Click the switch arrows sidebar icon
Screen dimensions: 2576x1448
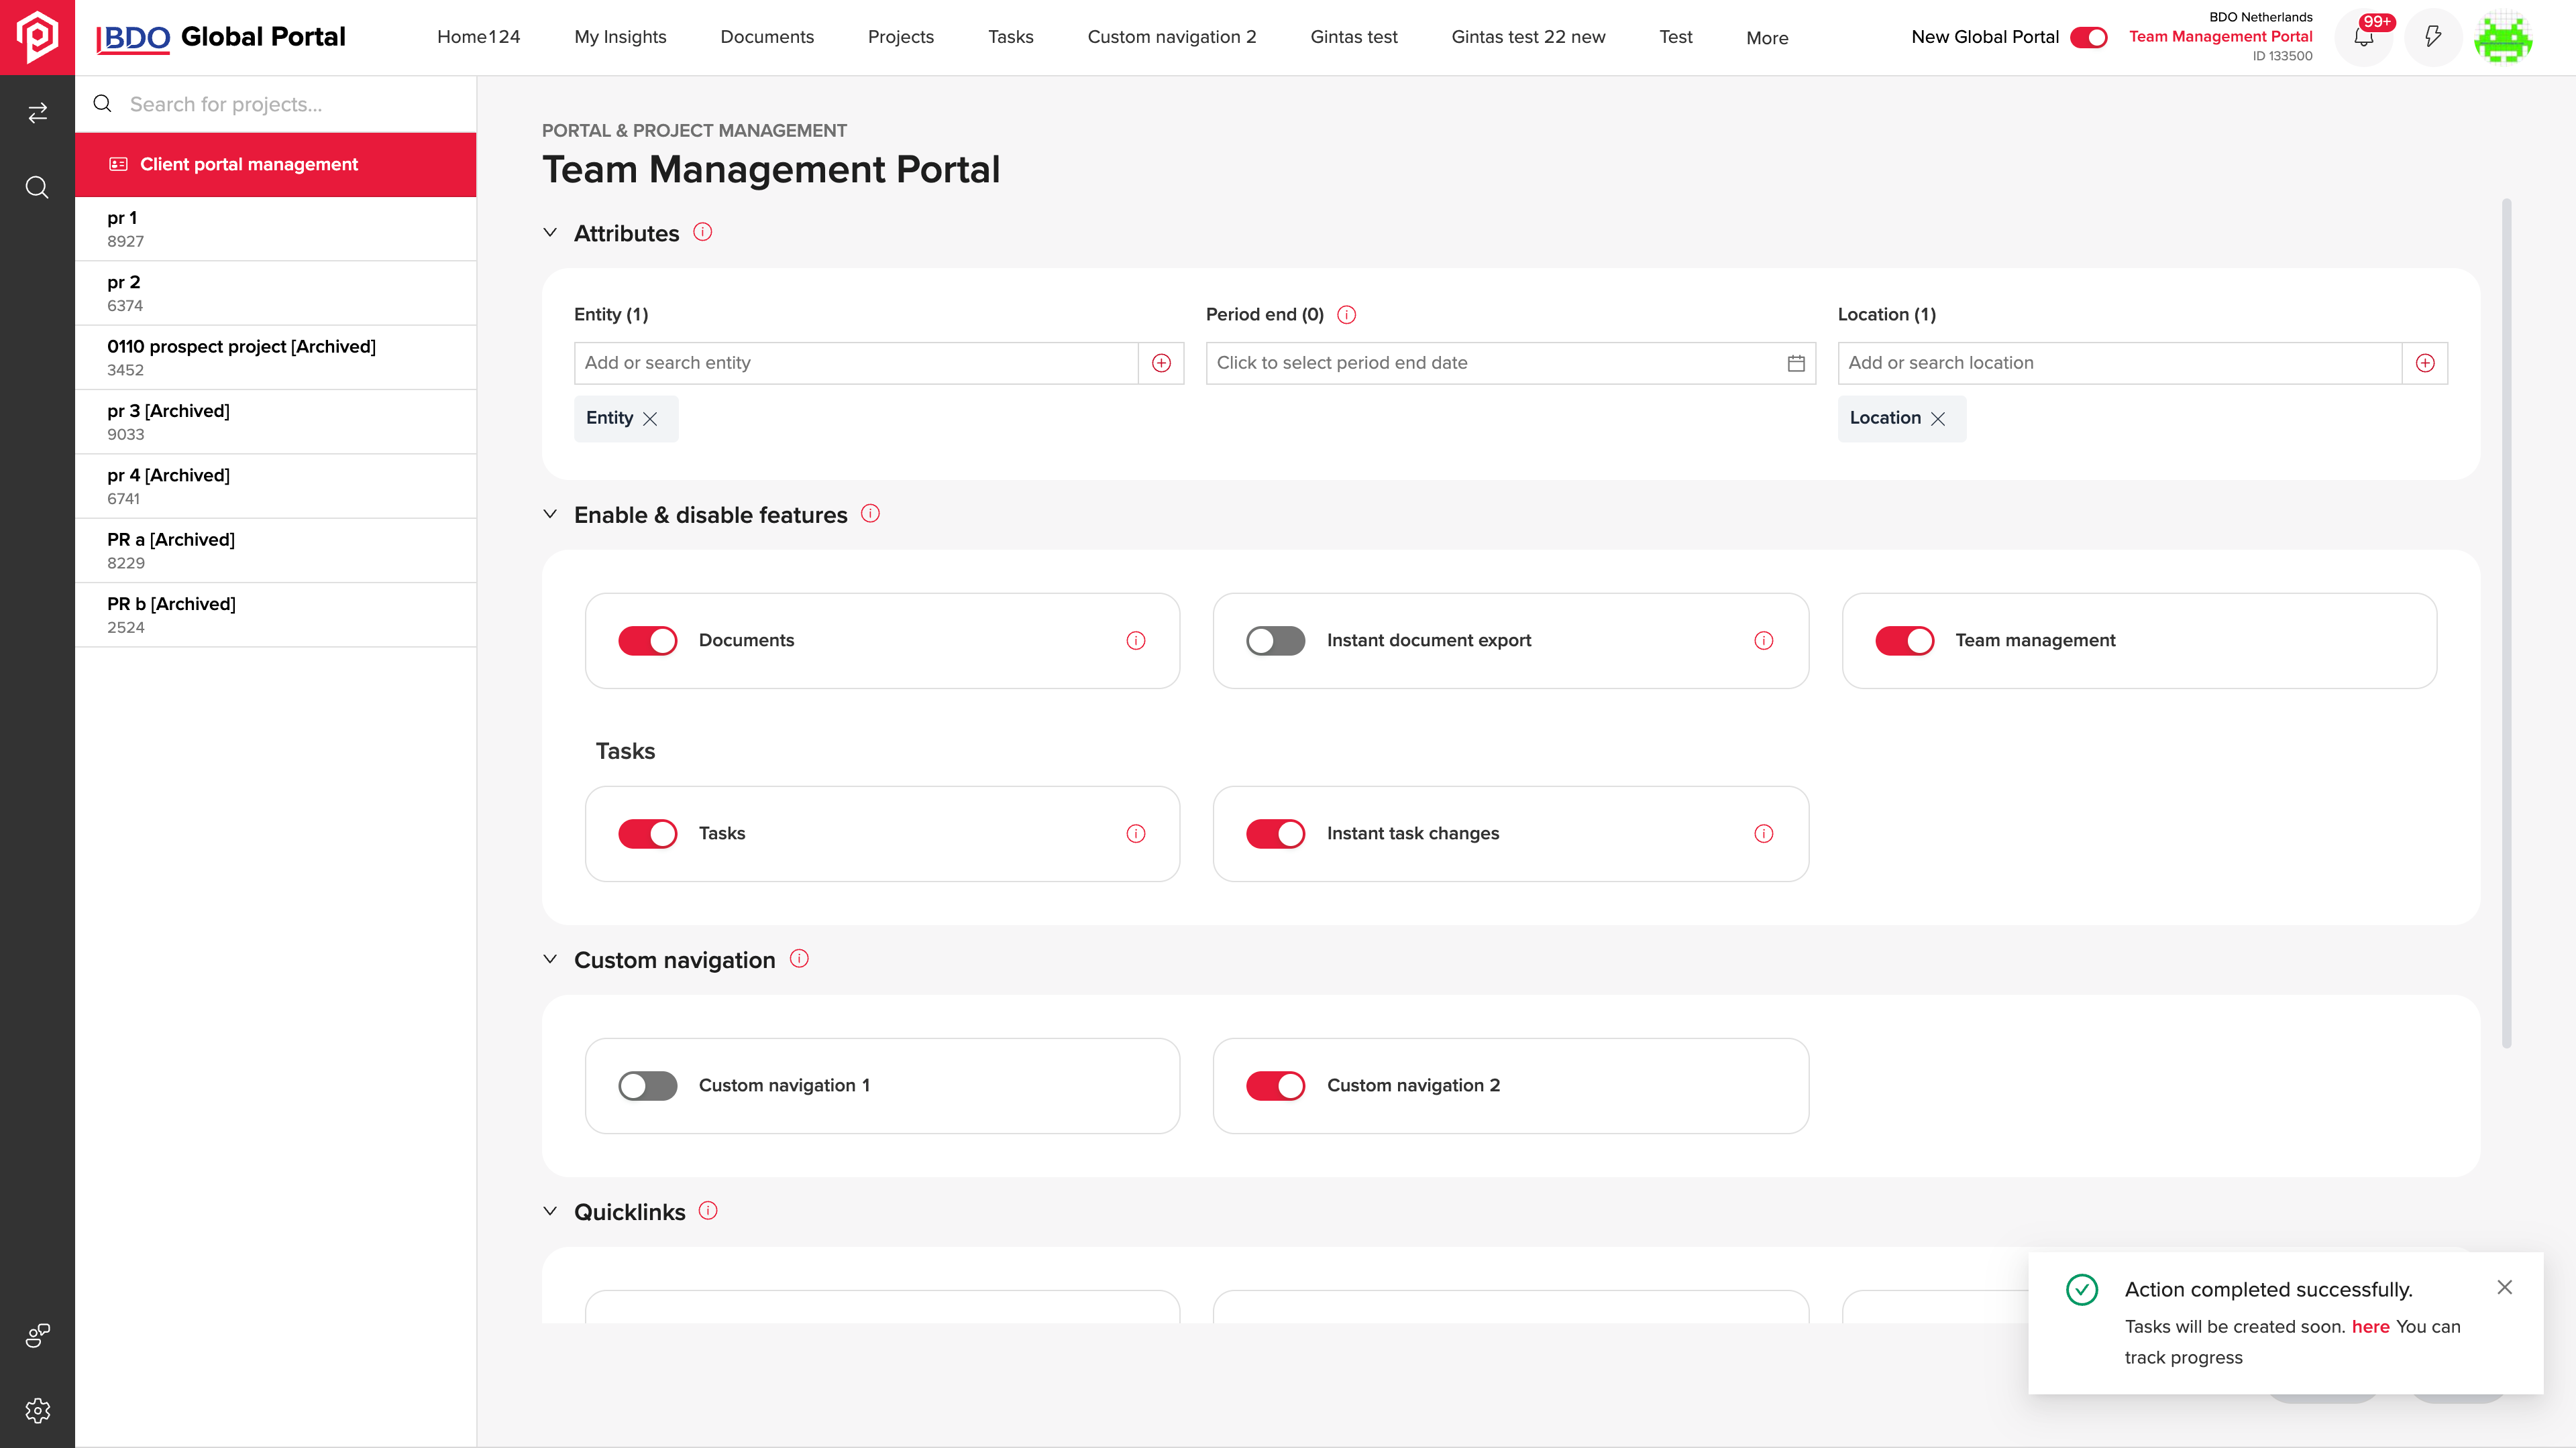coord(37,113)
